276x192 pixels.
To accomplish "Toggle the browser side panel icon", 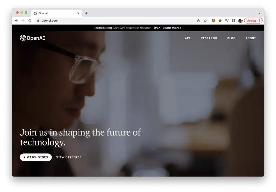I will pyautogui.click(x=234, y=21).
